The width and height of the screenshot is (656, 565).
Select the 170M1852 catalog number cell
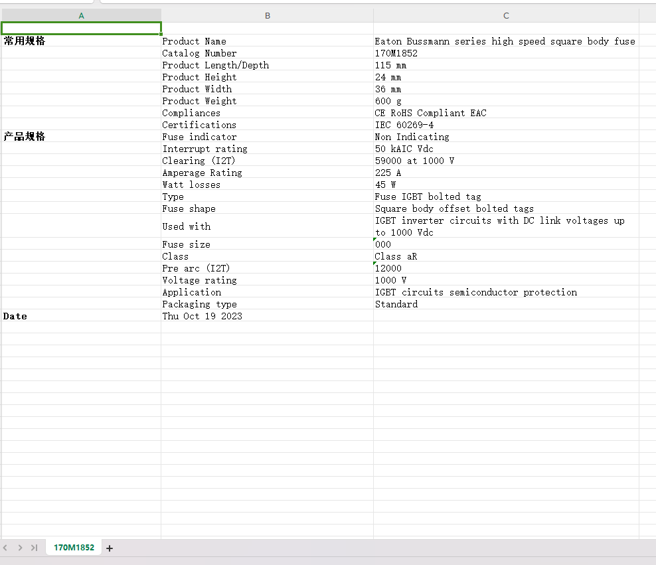[506, 53]
